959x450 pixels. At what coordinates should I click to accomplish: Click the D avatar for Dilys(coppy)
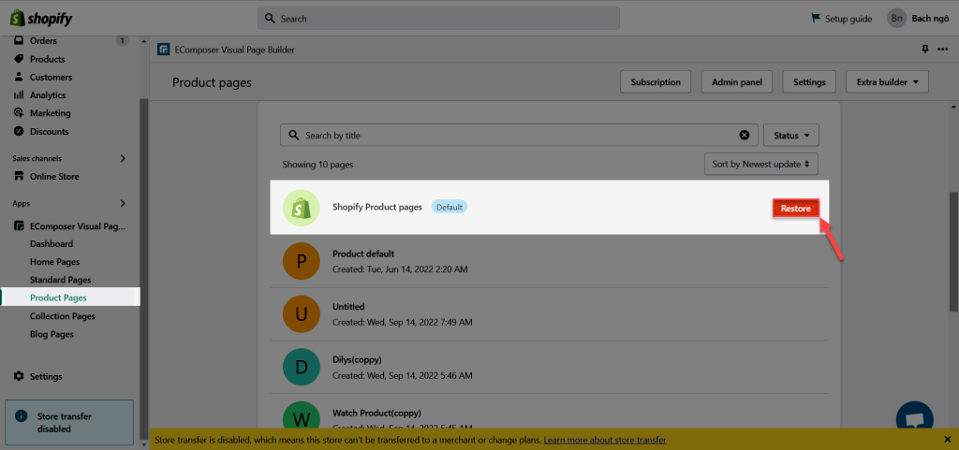tap(301, 367)
